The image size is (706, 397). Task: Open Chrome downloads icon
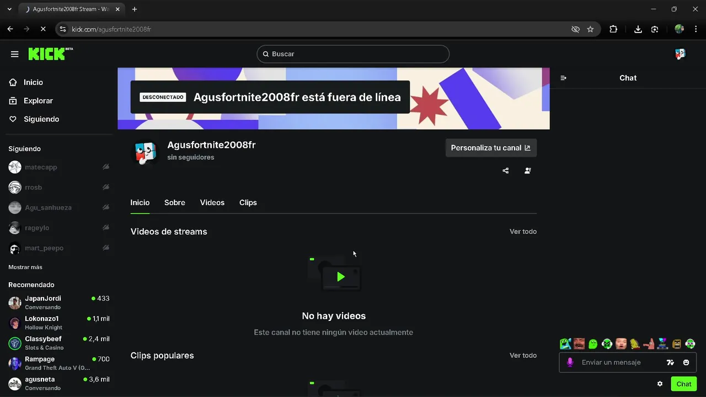coord(638,29)
